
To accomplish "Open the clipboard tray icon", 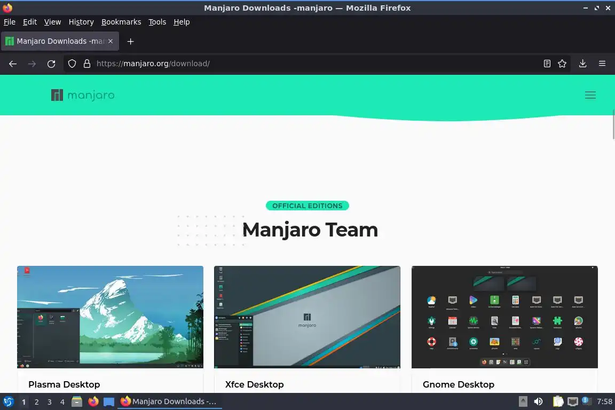I will click(x=558, y=401).
